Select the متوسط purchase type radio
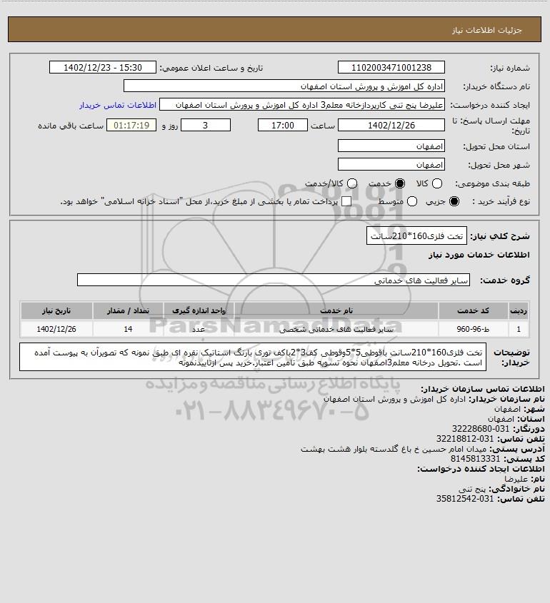 (x=412, y=201)
